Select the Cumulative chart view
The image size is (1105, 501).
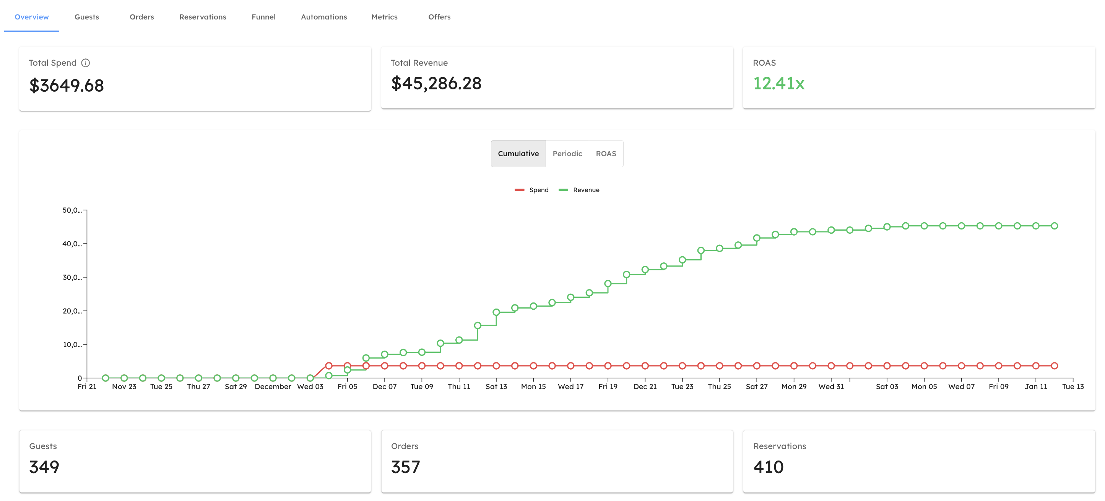coord(518,154)
